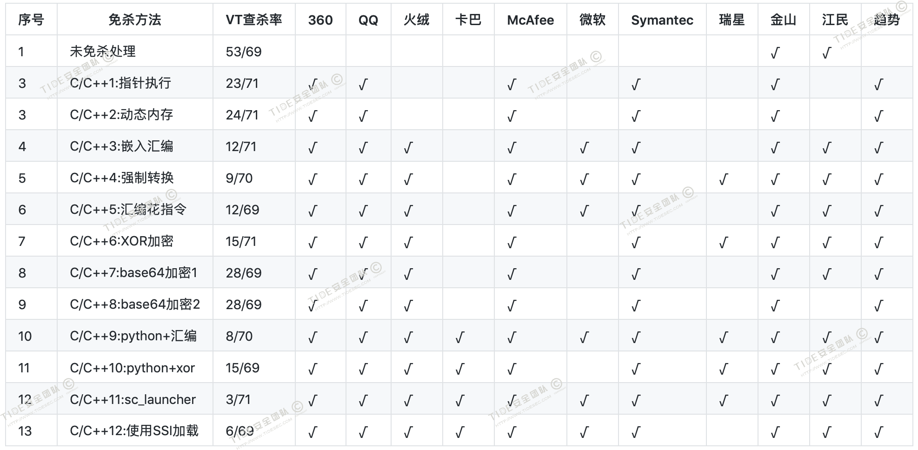Select the C/C++5:汇编花指令 method cell
The height and width of the screenshot is (450, 918).
tap(128, 210)
